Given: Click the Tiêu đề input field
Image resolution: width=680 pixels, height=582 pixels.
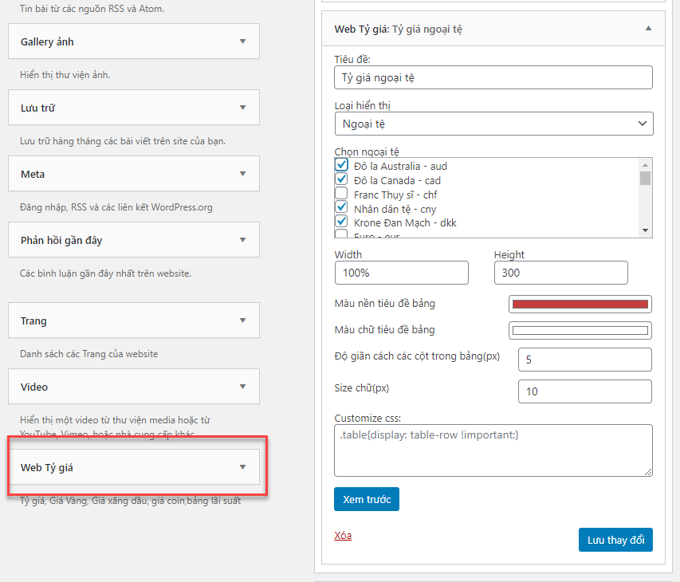Looking at the screenshot, I should coord(493,77).
